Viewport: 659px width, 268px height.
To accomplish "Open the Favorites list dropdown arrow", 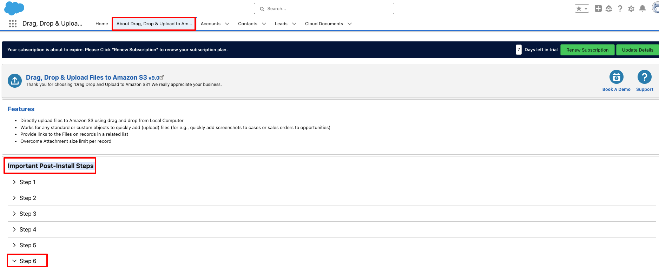I will click(x=586, y=8).
